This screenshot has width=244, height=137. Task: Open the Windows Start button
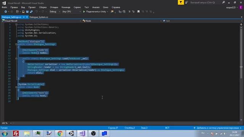coord(5,134)
